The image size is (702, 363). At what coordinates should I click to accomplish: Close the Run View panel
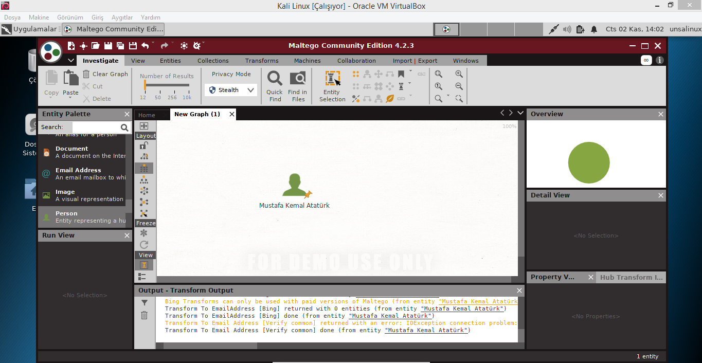[x=127, y=235]
